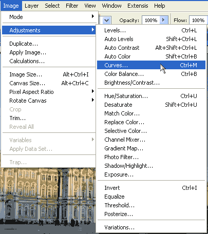Open the Window menu
The width and height of the screenshot is (208, 234).
pyautogui.click(x=111, y=6)
